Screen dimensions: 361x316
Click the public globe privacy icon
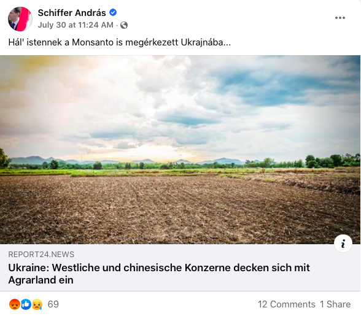coord(124,25)
